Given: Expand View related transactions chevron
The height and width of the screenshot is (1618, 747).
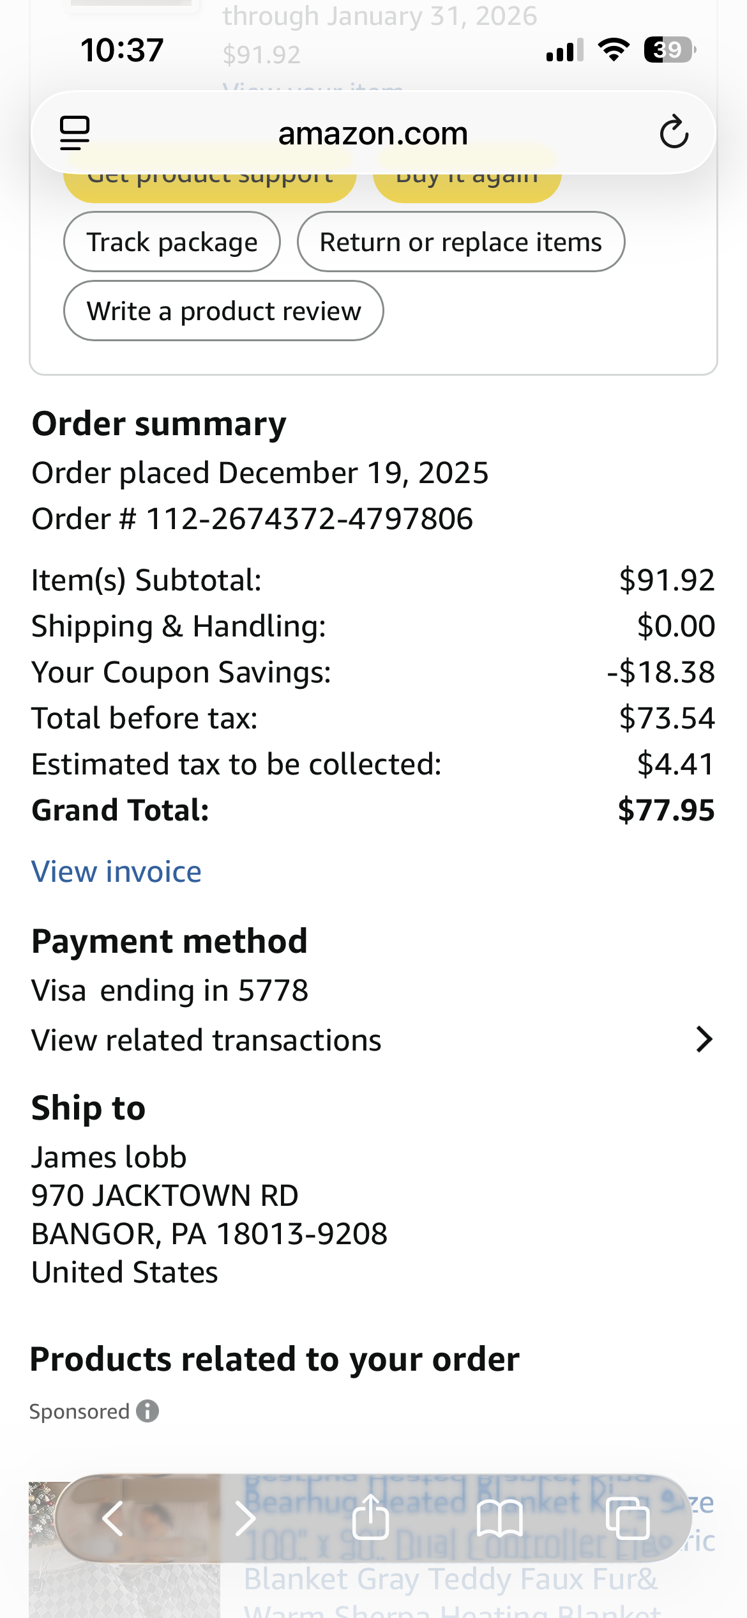Looking at the screenshot, I should [704, 1040].
